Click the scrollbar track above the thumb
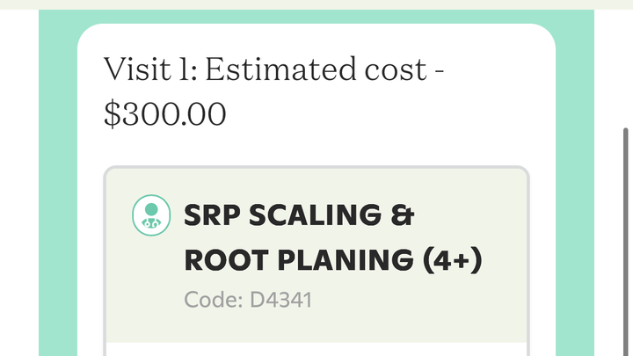 point(626,70)
